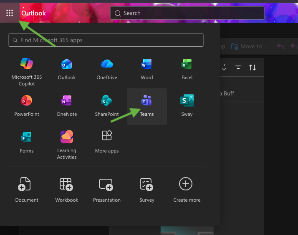Launch Microsoft Teams
The width and height of the screenshot is (298, 235).
(x=147, y=106)
